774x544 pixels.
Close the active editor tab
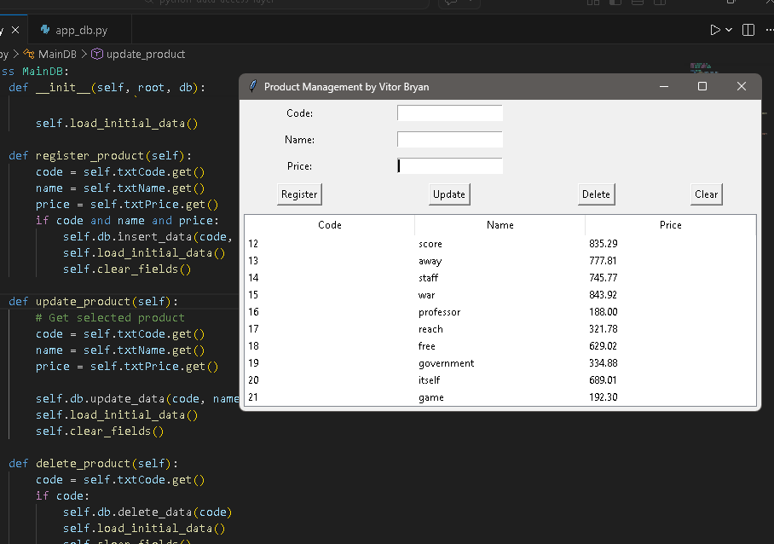(x=15, y=30)
